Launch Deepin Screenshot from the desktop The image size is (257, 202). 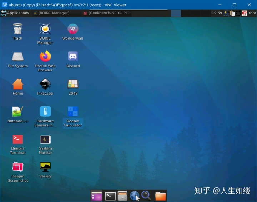[x=18, y=167]
